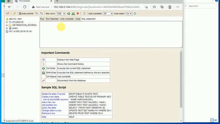Click run icon in Ctrl+Enter row
The height and width of the screenshot is (124, 220).
click(44, 68)
